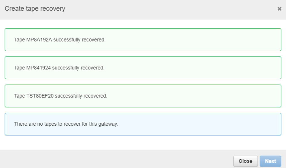Select the Tape MP841924 recovered message
Image resolution: width=286 pixels, height=168 pixels.
point(143,68)
